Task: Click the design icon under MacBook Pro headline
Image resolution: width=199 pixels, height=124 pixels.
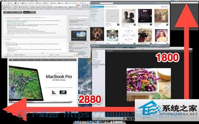Action: (54, 92)
